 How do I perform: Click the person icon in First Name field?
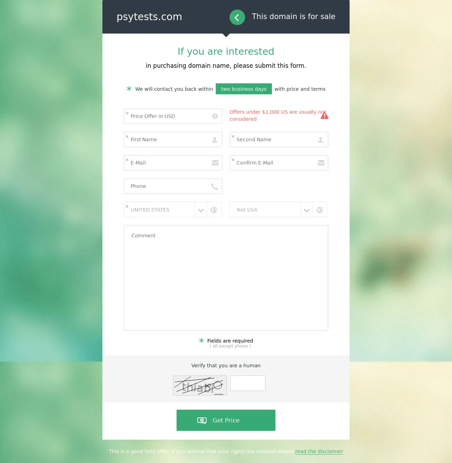point(215,140)
